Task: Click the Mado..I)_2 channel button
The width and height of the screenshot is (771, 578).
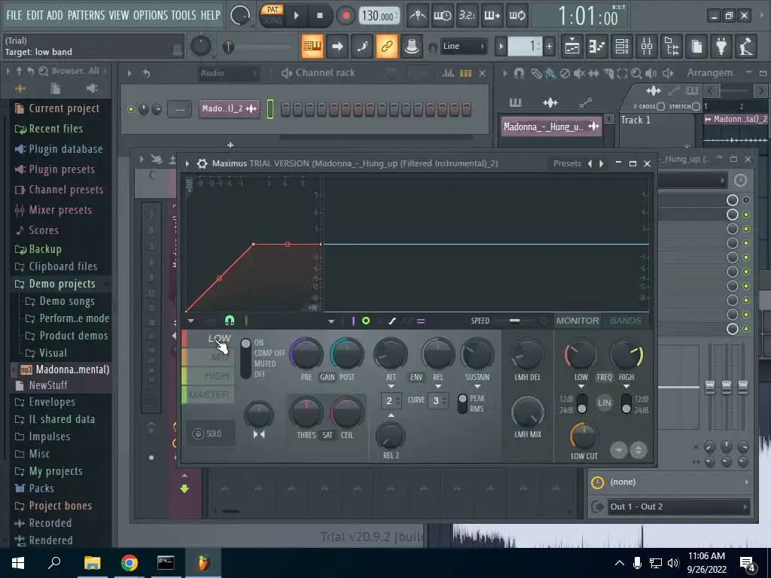Action: coord(229,108)
